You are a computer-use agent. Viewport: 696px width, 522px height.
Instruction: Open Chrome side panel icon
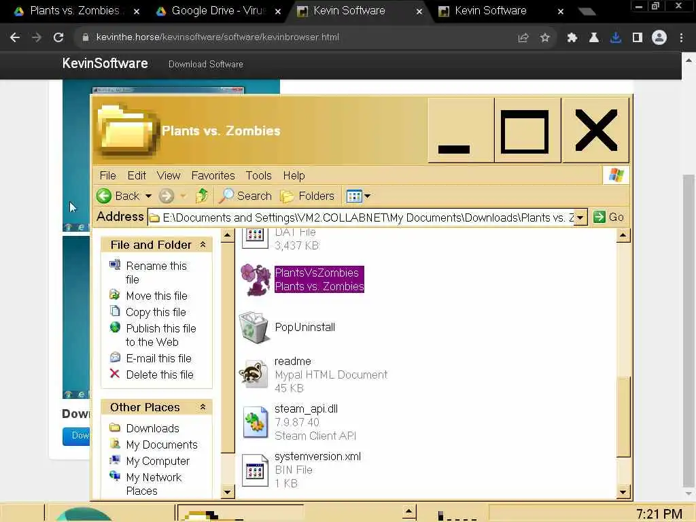pyautogui.click(x=638, y=38)
